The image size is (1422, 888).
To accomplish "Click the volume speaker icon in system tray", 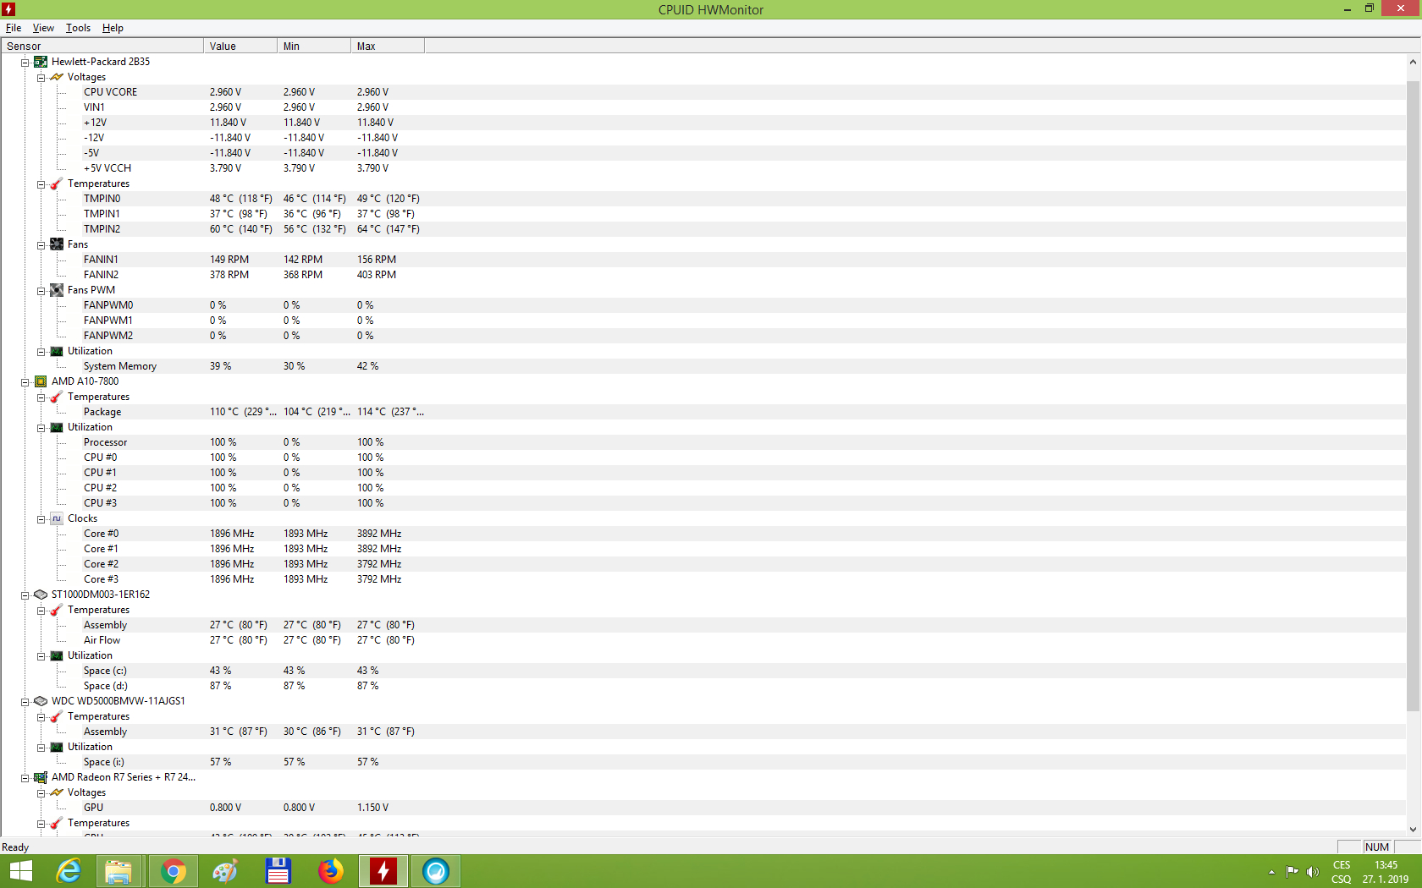I will coord(1312,872).
